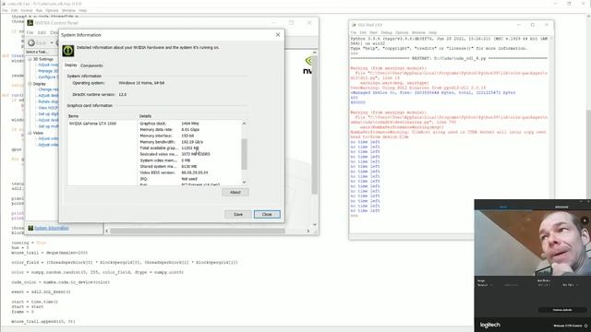Open the Debug menu in IDLE Shell

pos(386,33)
